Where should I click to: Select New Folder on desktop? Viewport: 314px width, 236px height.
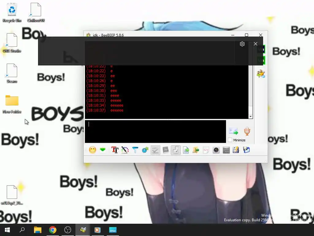click(x=12, y=104)
